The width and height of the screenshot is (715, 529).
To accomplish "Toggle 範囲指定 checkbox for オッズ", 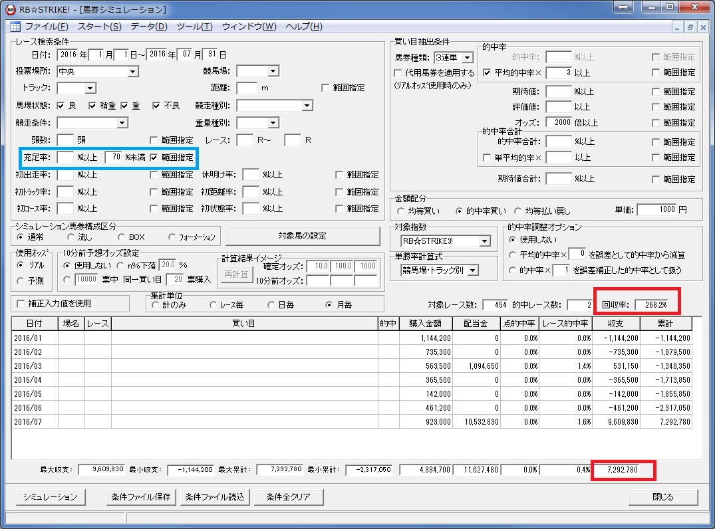I will coord(656,123).
